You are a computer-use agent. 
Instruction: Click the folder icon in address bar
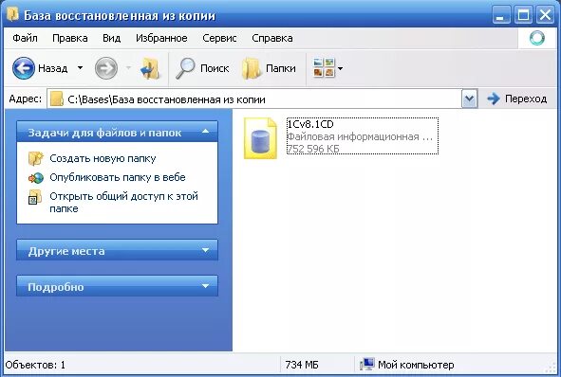(x=57, y=99)
